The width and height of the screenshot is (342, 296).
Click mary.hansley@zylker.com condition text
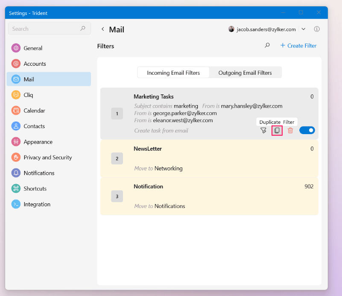(x=252, y=106)
